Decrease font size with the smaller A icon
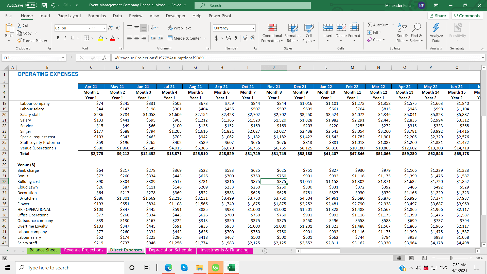Viewport: 487px width, 274px height. (118, 28)
